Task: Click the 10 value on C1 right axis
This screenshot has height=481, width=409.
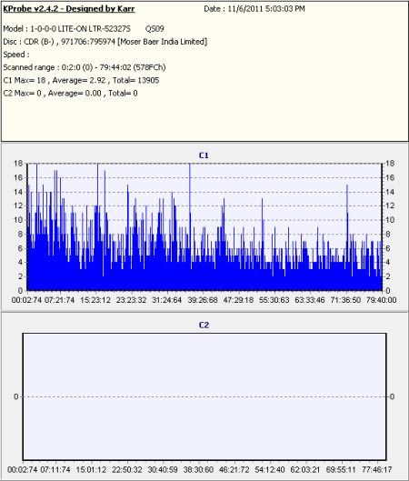Action: click(390, 220)
